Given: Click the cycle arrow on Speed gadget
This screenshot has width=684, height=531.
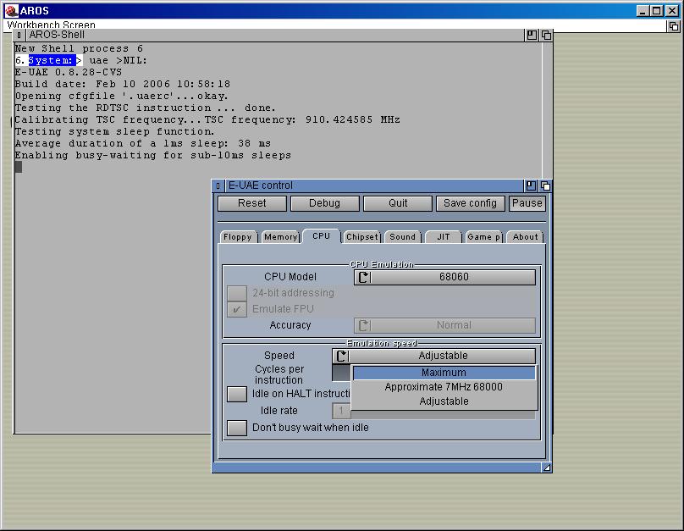Looking at the screenshot, I should point(341,356).
